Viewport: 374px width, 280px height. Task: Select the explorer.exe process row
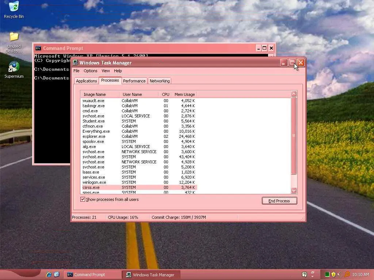point(139,136)
